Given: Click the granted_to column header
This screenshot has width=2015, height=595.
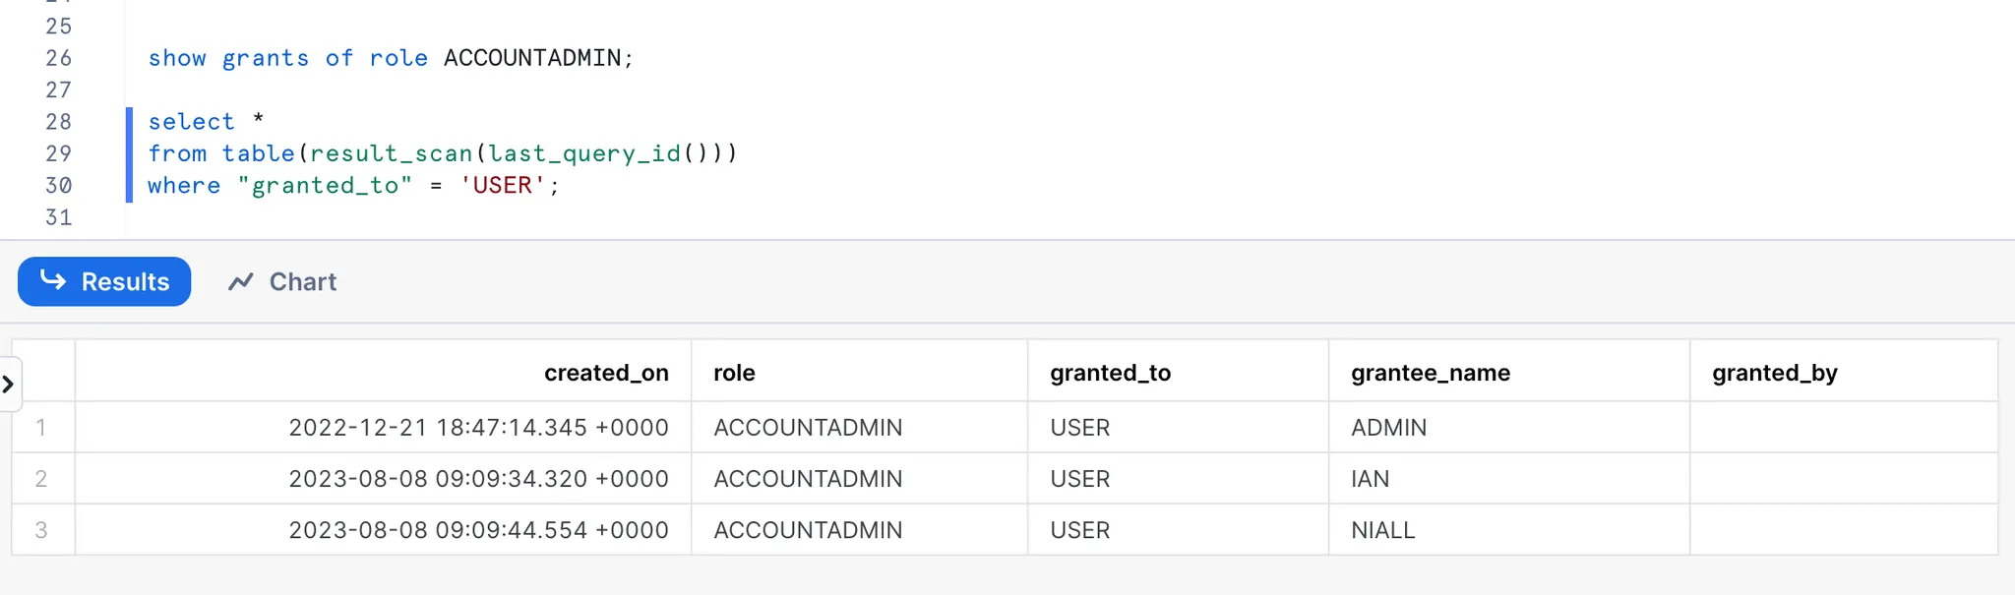Looking at the screenshot, I should [x=1178, y=372].
